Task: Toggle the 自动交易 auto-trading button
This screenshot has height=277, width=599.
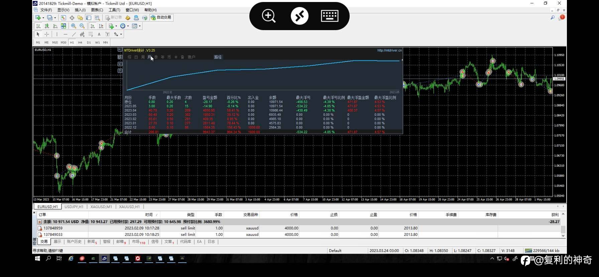Action: pos(161,17)
